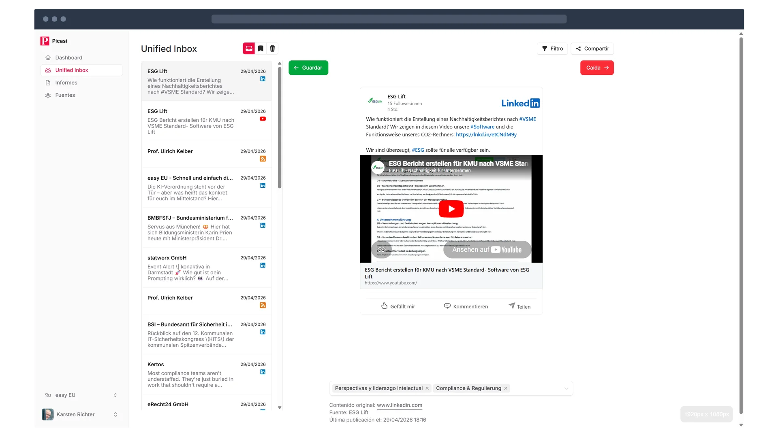This screenshot has width=778, height=437.
Task: Open the #Software hashtag link
Action: (482, 127)
